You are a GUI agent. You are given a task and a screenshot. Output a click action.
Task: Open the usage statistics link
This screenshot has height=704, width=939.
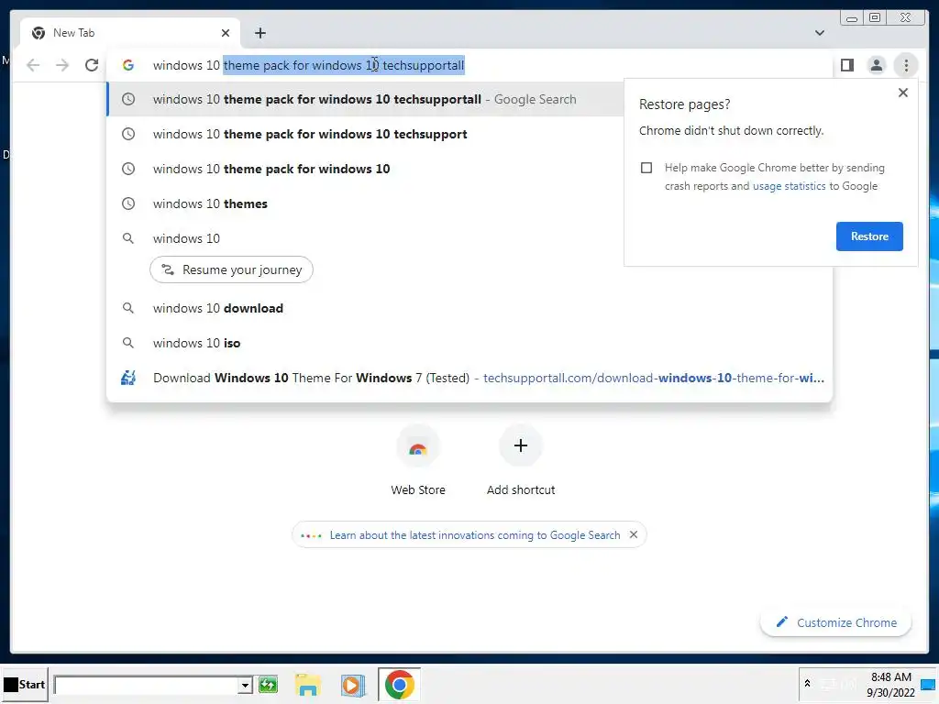789,186
